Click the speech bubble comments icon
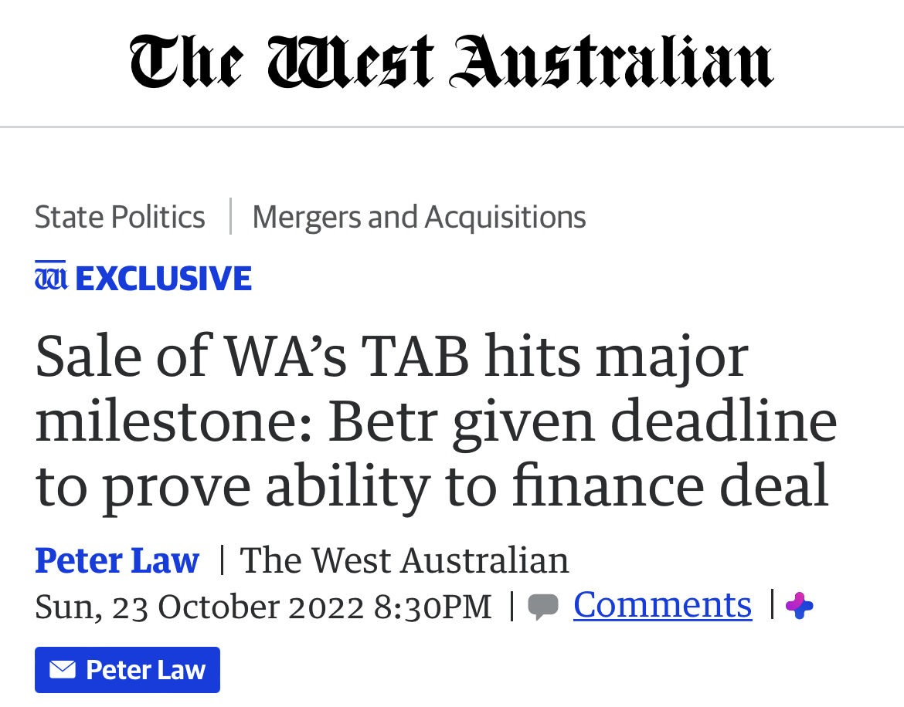 pyautogui.click(x=543, y=607)
